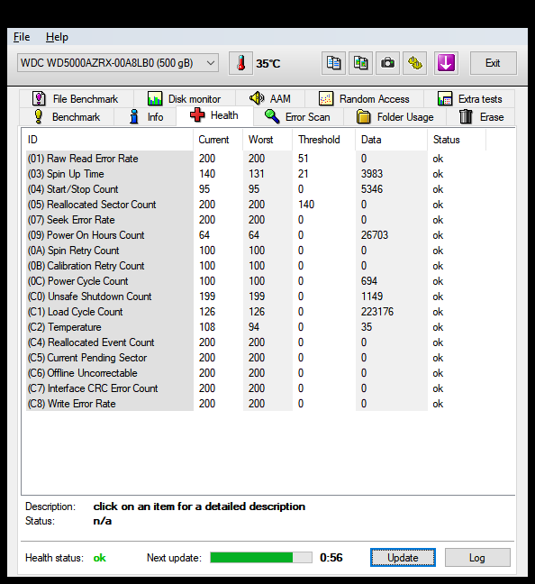This screenshot has width=535, height=584.
Task: Click the Exit button
Action: click(x=493, y=63)
